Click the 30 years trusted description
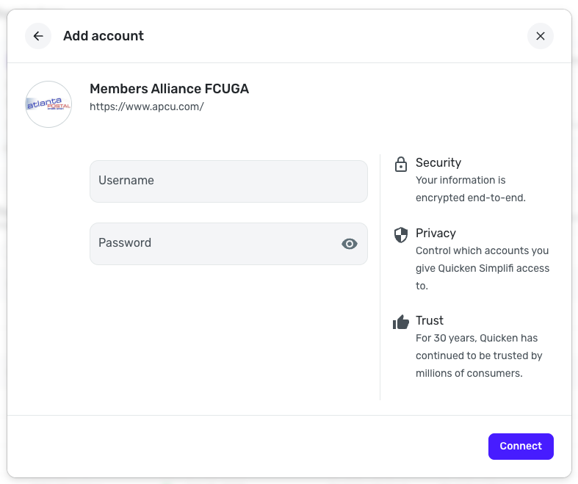 coord(478,355)
